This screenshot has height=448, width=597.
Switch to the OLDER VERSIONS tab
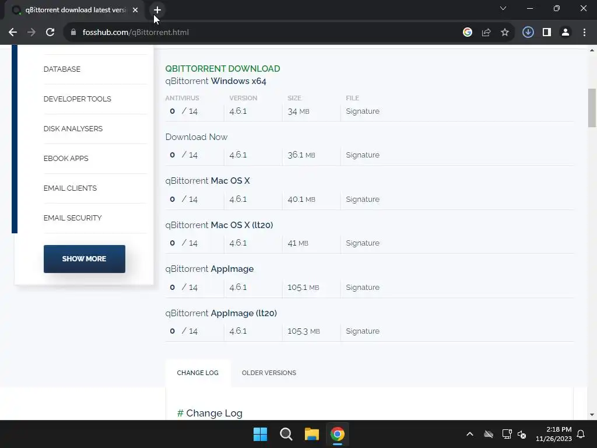click(x=269, y=373)
